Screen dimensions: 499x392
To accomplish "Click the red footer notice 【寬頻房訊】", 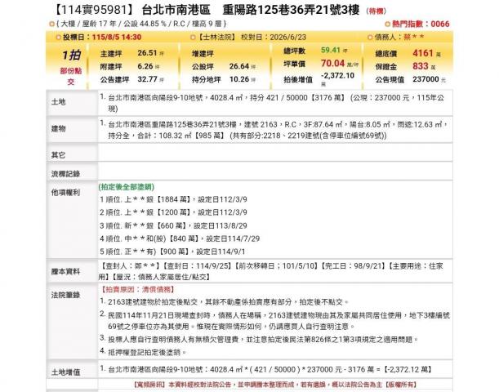I will tap(275, 385).
